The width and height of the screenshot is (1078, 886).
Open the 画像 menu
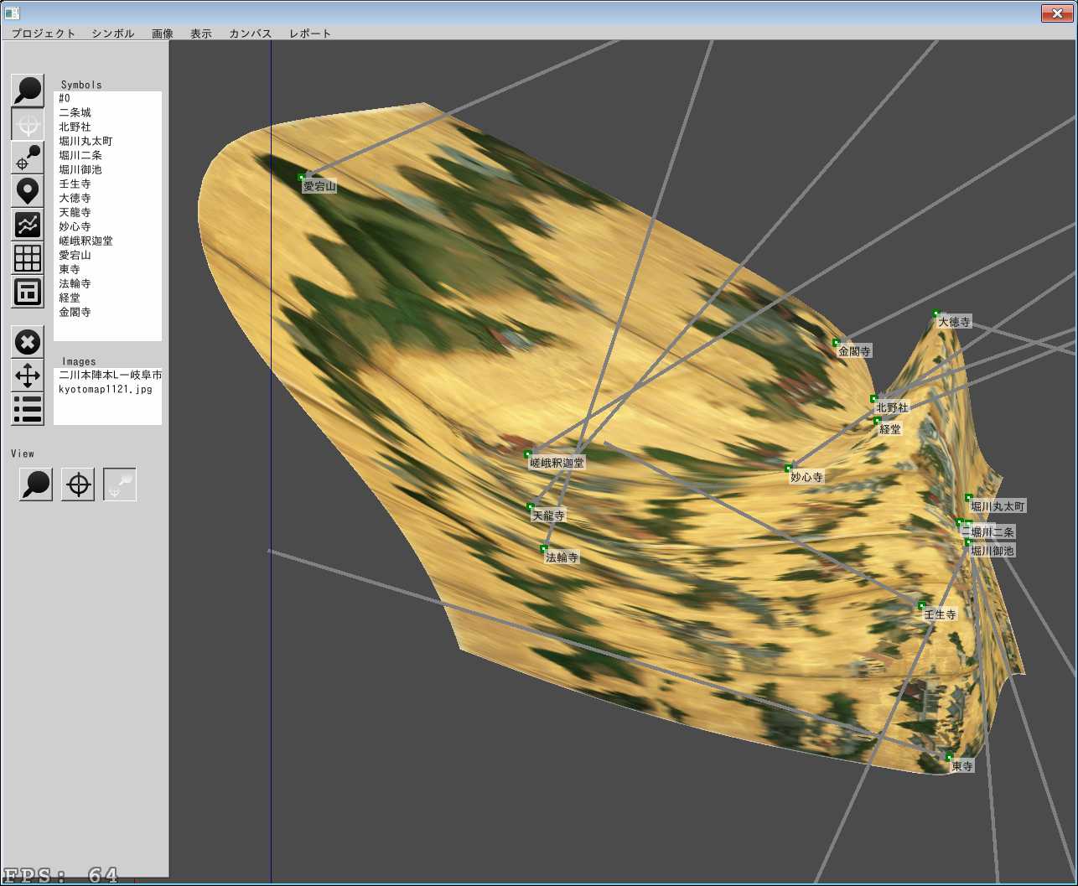163,34
